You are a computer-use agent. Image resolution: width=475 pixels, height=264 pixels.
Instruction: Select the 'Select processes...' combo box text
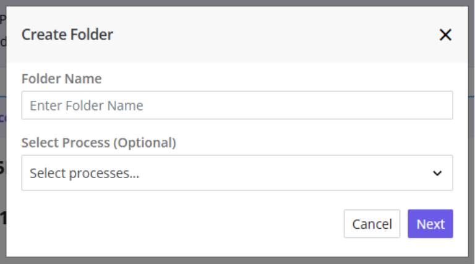(85, 174)
